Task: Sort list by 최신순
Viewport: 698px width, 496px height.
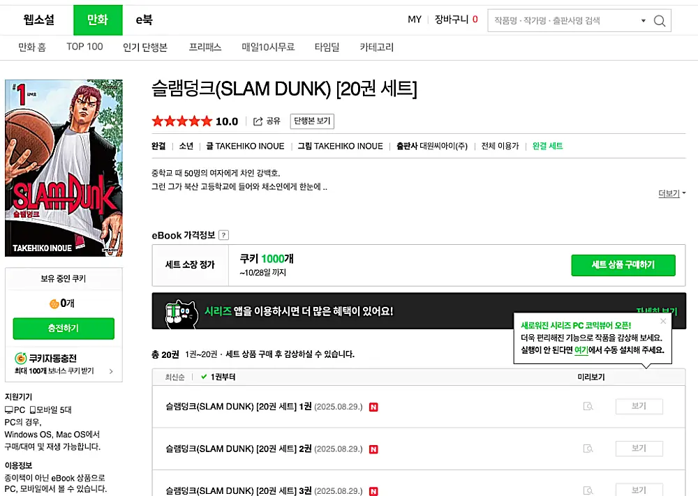Action: (x=174, y=377)
